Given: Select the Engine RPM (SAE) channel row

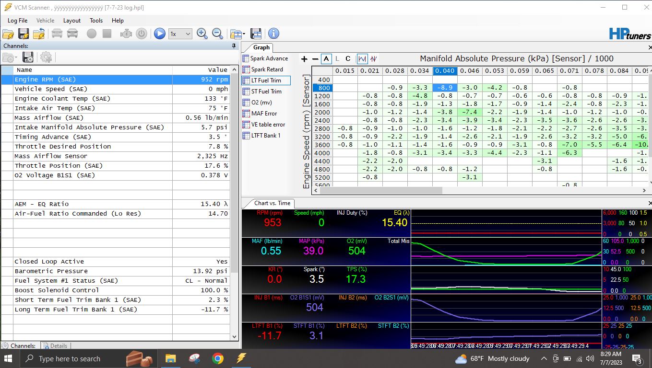Looking at the screenshot, I should (115, 80).
